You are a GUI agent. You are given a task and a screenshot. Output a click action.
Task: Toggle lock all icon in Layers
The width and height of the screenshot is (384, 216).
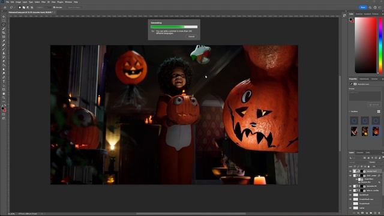[x=368, y=167]
